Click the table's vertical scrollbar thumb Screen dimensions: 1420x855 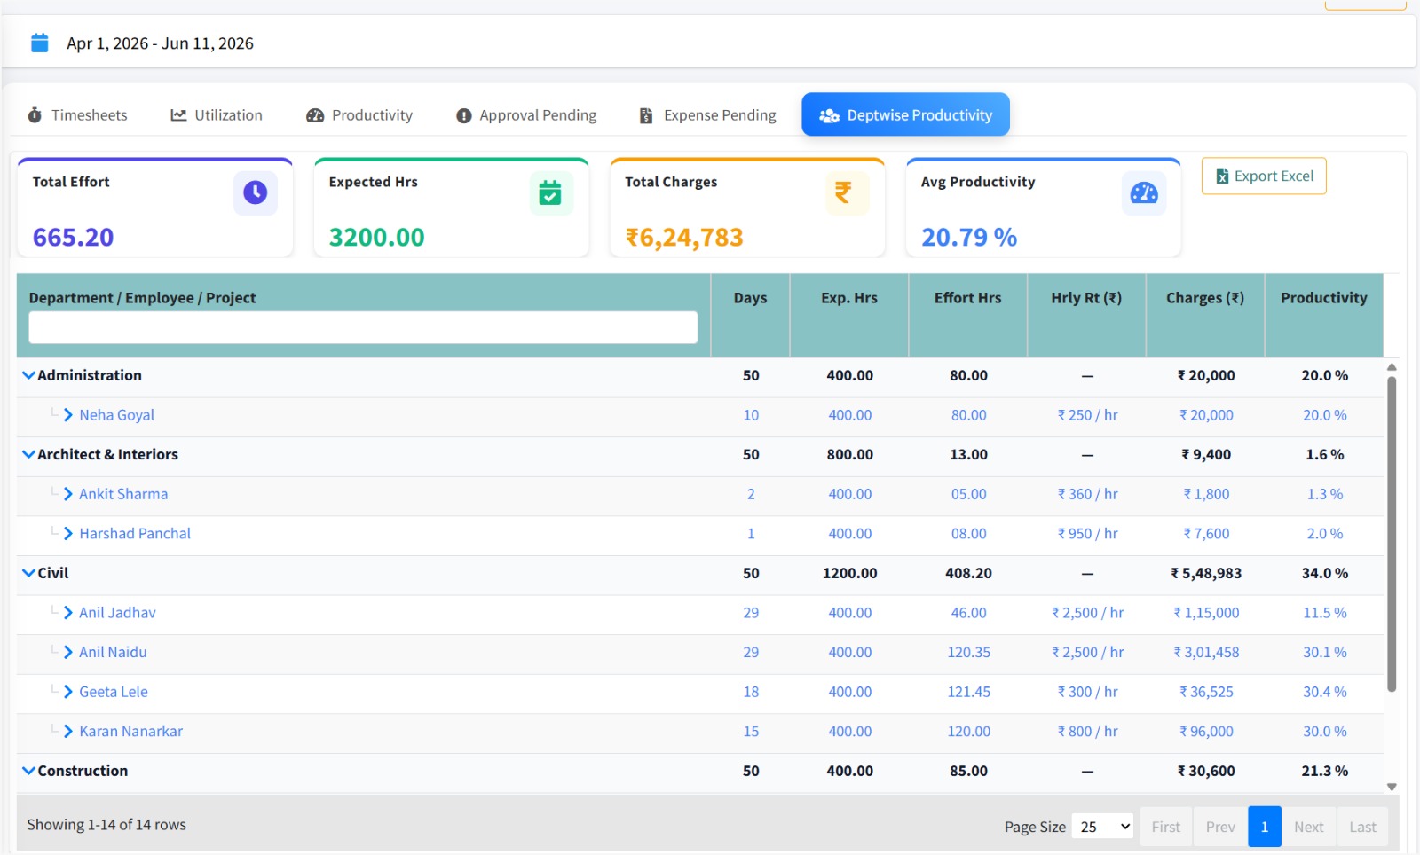pos(1392,532)
